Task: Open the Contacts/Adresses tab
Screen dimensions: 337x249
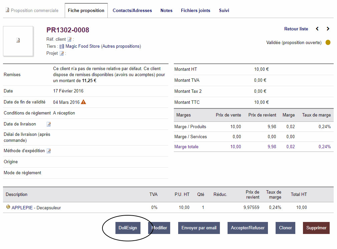Action: (x=132, y=10)
